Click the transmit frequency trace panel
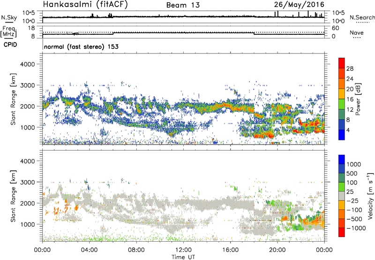 [183, 32]
